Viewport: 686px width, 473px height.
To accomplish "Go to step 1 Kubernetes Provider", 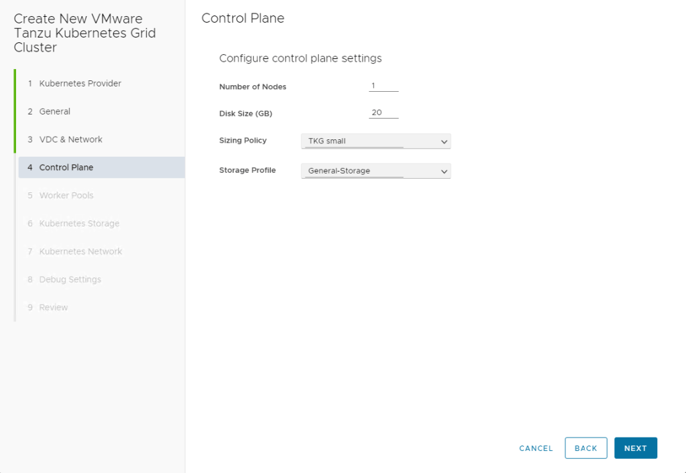I will pyautogui.click(x=102, y=84).
